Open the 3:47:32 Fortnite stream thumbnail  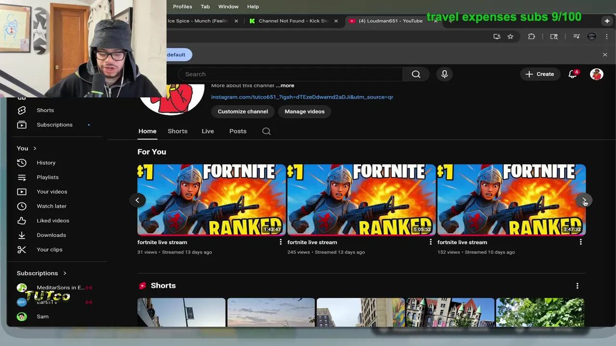[x=512, y=199]
